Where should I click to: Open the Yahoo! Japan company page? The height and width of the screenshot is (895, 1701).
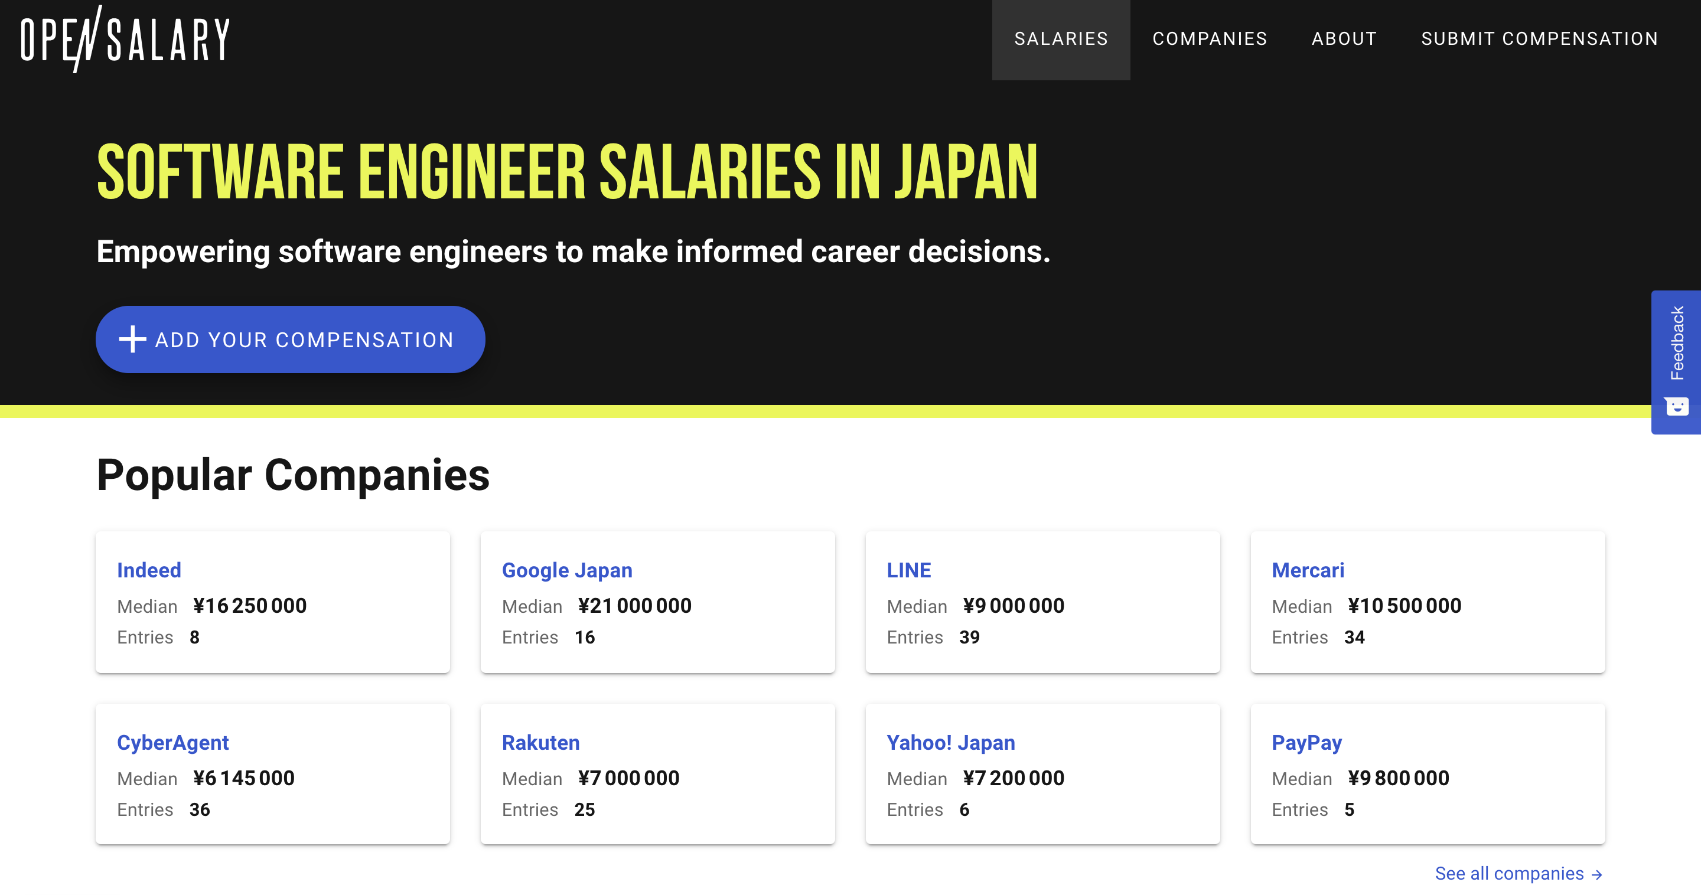951,742
